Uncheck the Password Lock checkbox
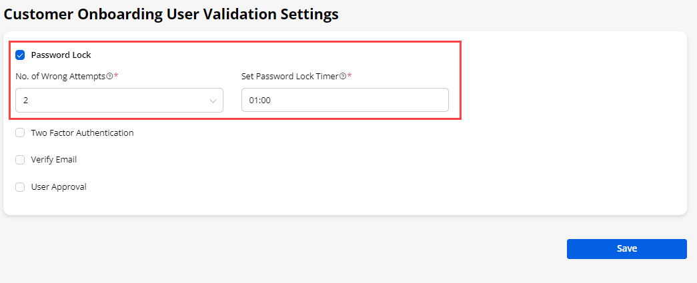The width and height of the screenshot is (697, 283). point(20,55)
